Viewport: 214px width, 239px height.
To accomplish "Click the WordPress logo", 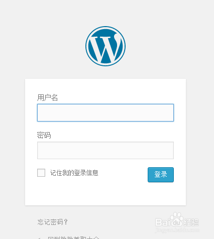I will [x=105, y=46].
